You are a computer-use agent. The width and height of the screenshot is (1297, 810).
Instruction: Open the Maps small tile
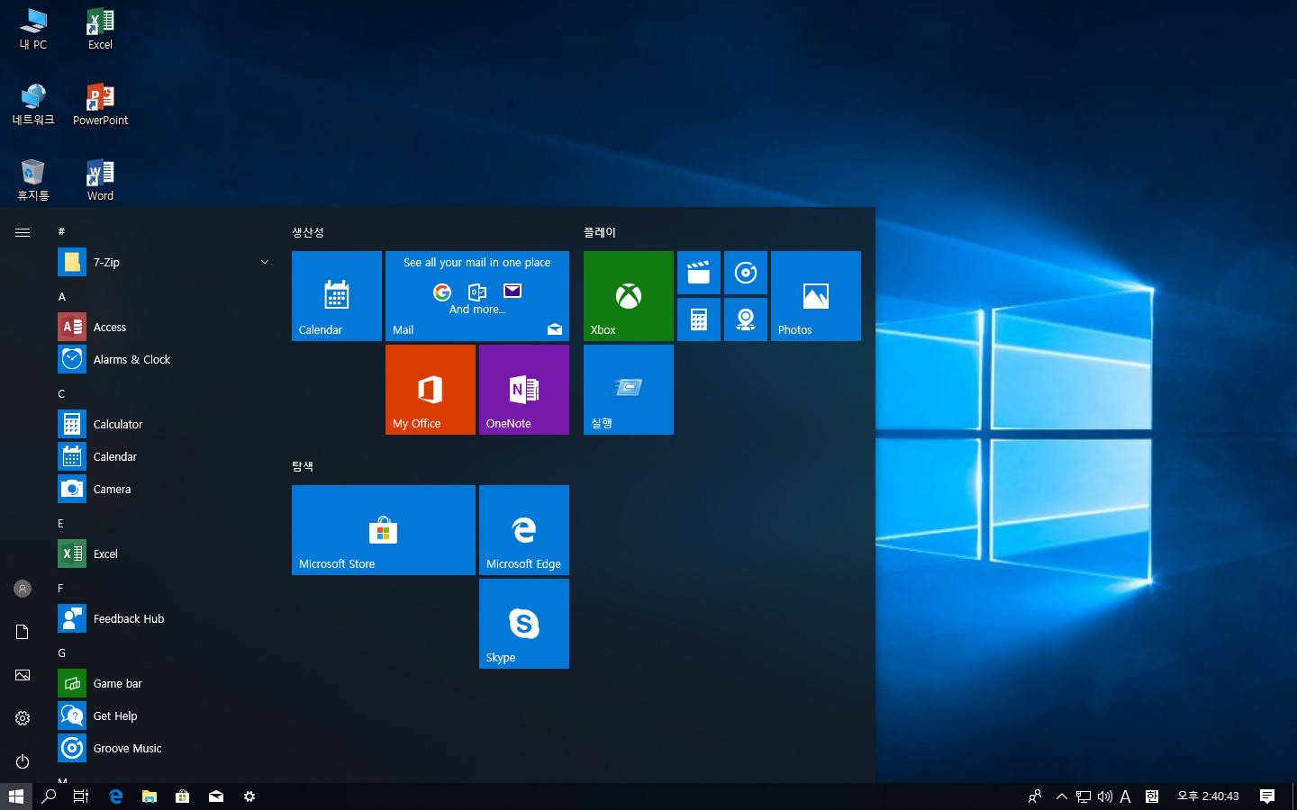point(746,319)
